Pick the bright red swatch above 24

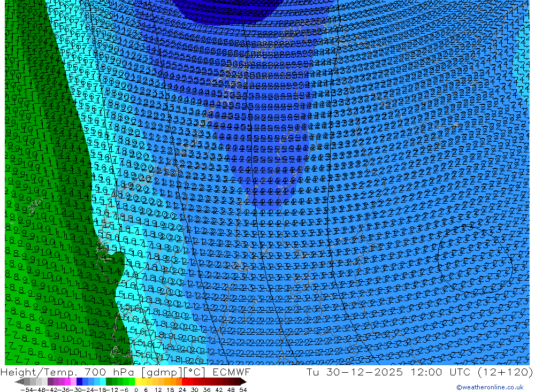coord(185,381)
